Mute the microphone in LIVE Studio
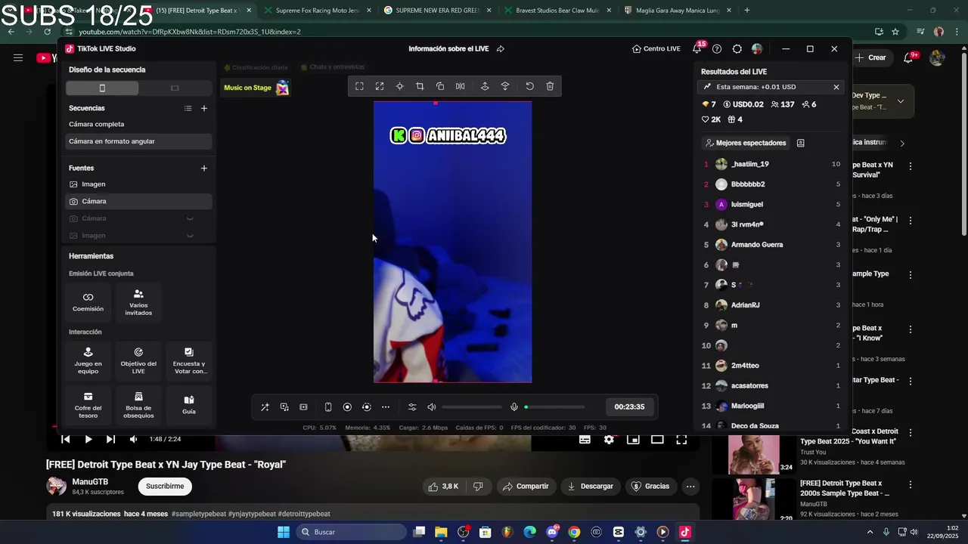 coord(514,407)
